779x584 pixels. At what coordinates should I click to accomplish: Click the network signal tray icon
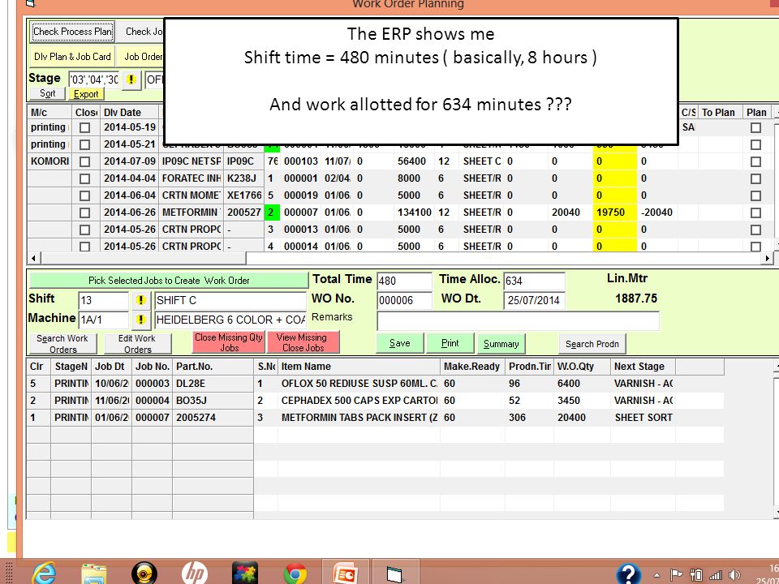coord(716,575)
